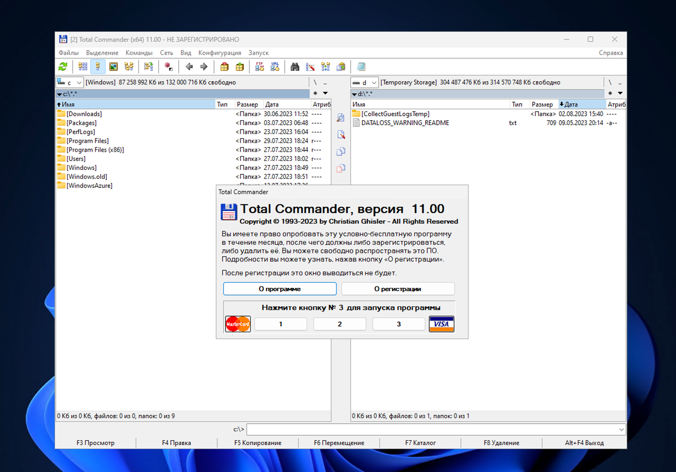Click the copy names to clipboard icon

tap(341, 67)
